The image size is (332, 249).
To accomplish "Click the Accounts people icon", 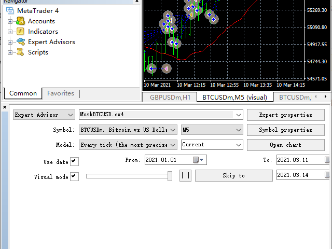I will pos(21,21).
